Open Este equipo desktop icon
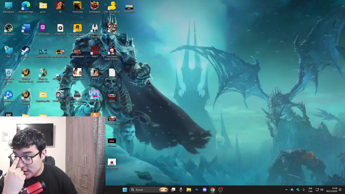The image size is (345, 194). point(9,7)
